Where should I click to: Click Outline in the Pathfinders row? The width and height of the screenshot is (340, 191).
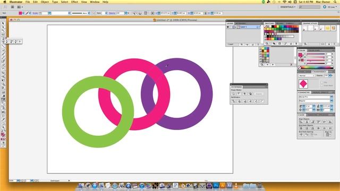pyautogui.click(x=256, y=101)
